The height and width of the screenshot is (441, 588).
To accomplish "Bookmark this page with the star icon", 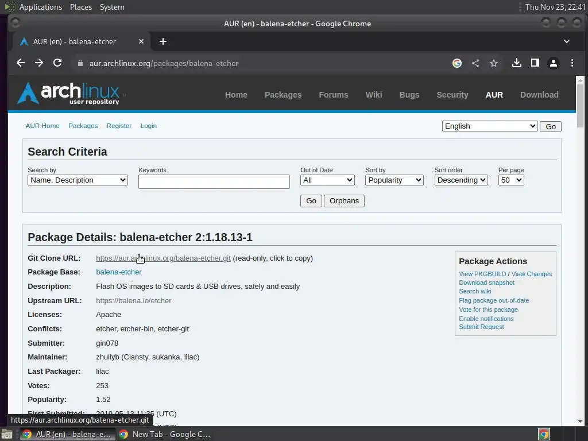I will (493, 63).
